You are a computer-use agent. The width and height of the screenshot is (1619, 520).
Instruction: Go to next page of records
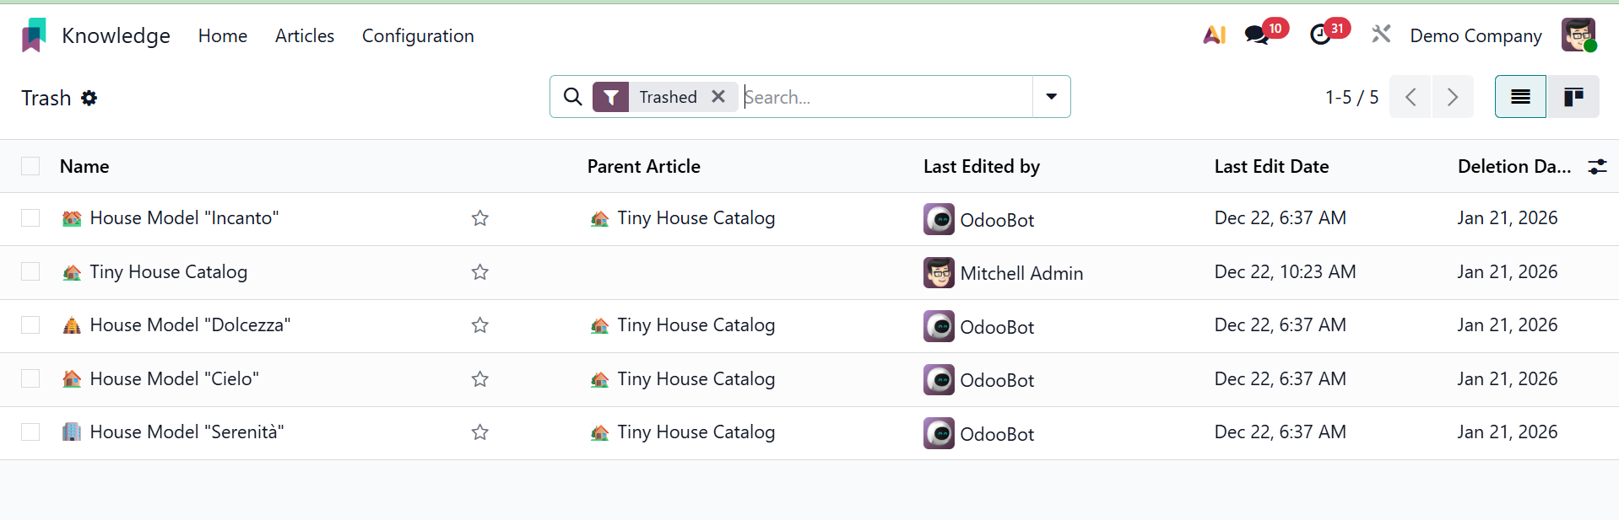point(1452,97)
